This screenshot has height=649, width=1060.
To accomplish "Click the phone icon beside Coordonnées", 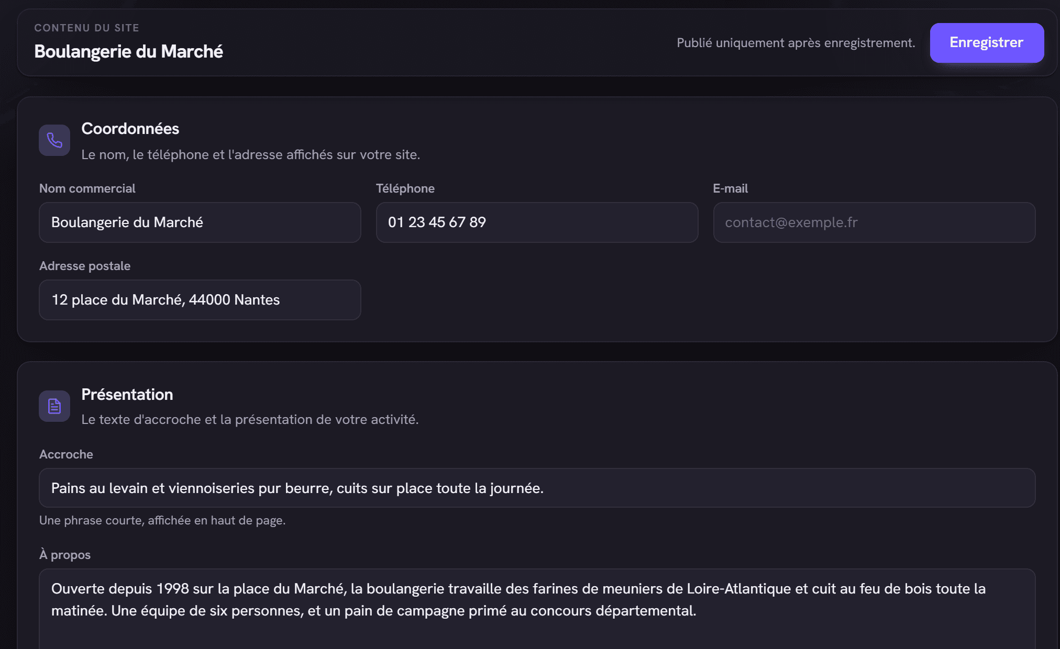I will 54,140.
